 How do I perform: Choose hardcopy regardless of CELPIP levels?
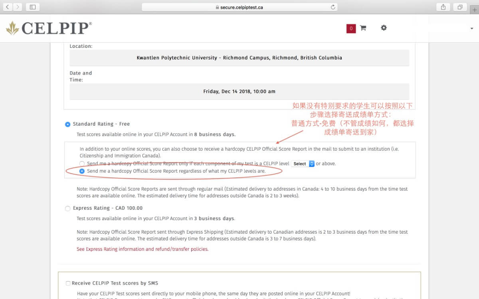[x=82, y=171]
